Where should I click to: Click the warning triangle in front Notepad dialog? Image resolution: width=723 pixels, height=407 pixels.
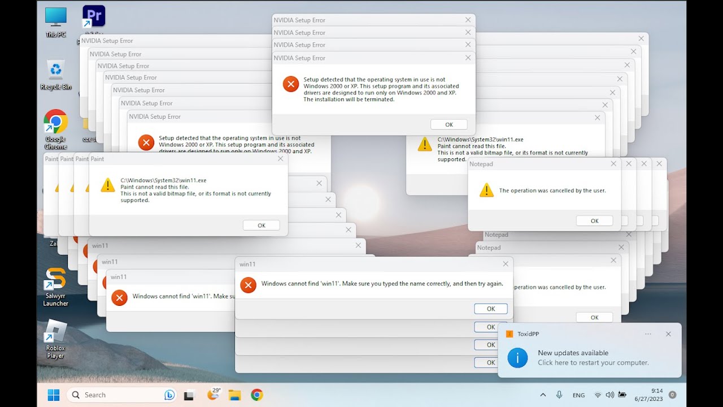[x=486, y=190]
